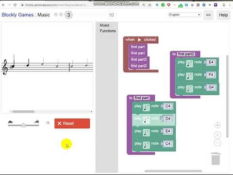Viewport: 233px width, 175px height.
Task: Select the Music toolbox category
Action: pyautogui.click(x=104, y=25)
